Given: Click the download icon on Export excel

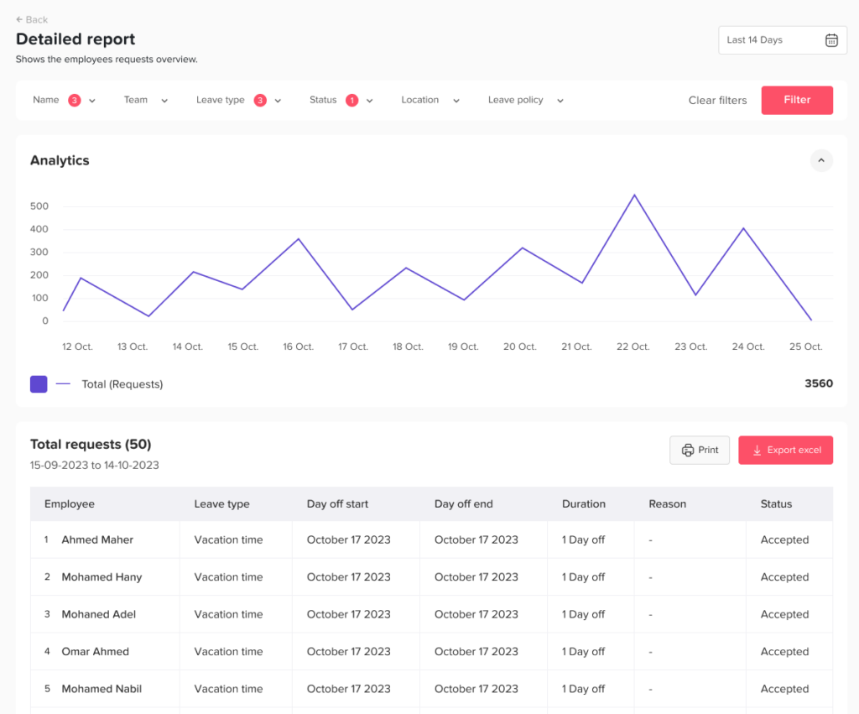Looking at the screenshot, I should coord(757,451).
